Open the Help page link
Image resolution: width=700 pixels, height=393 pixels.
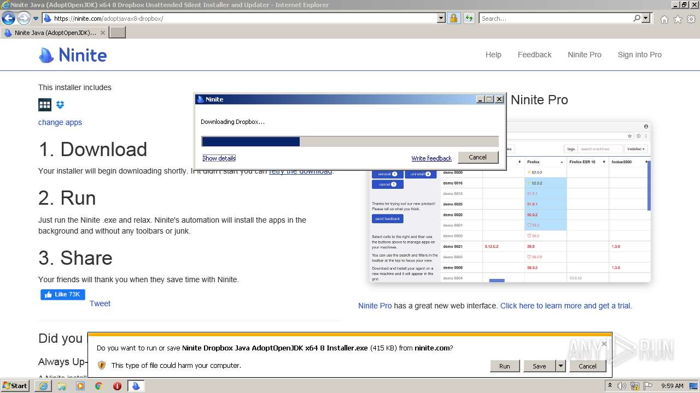click(x=493, y=55)
